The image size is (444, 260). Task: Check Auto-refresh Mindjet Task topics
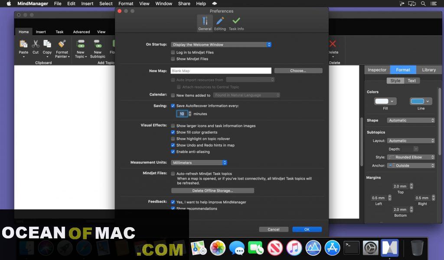pos(173,174)
